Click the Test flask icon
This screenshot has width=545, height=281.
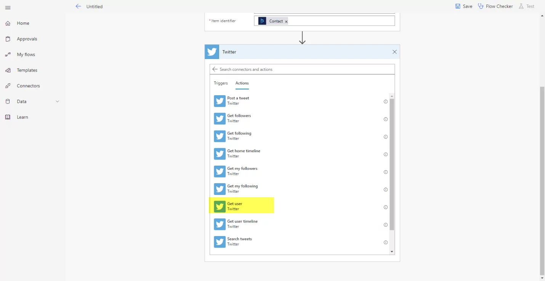coord(521,6)
